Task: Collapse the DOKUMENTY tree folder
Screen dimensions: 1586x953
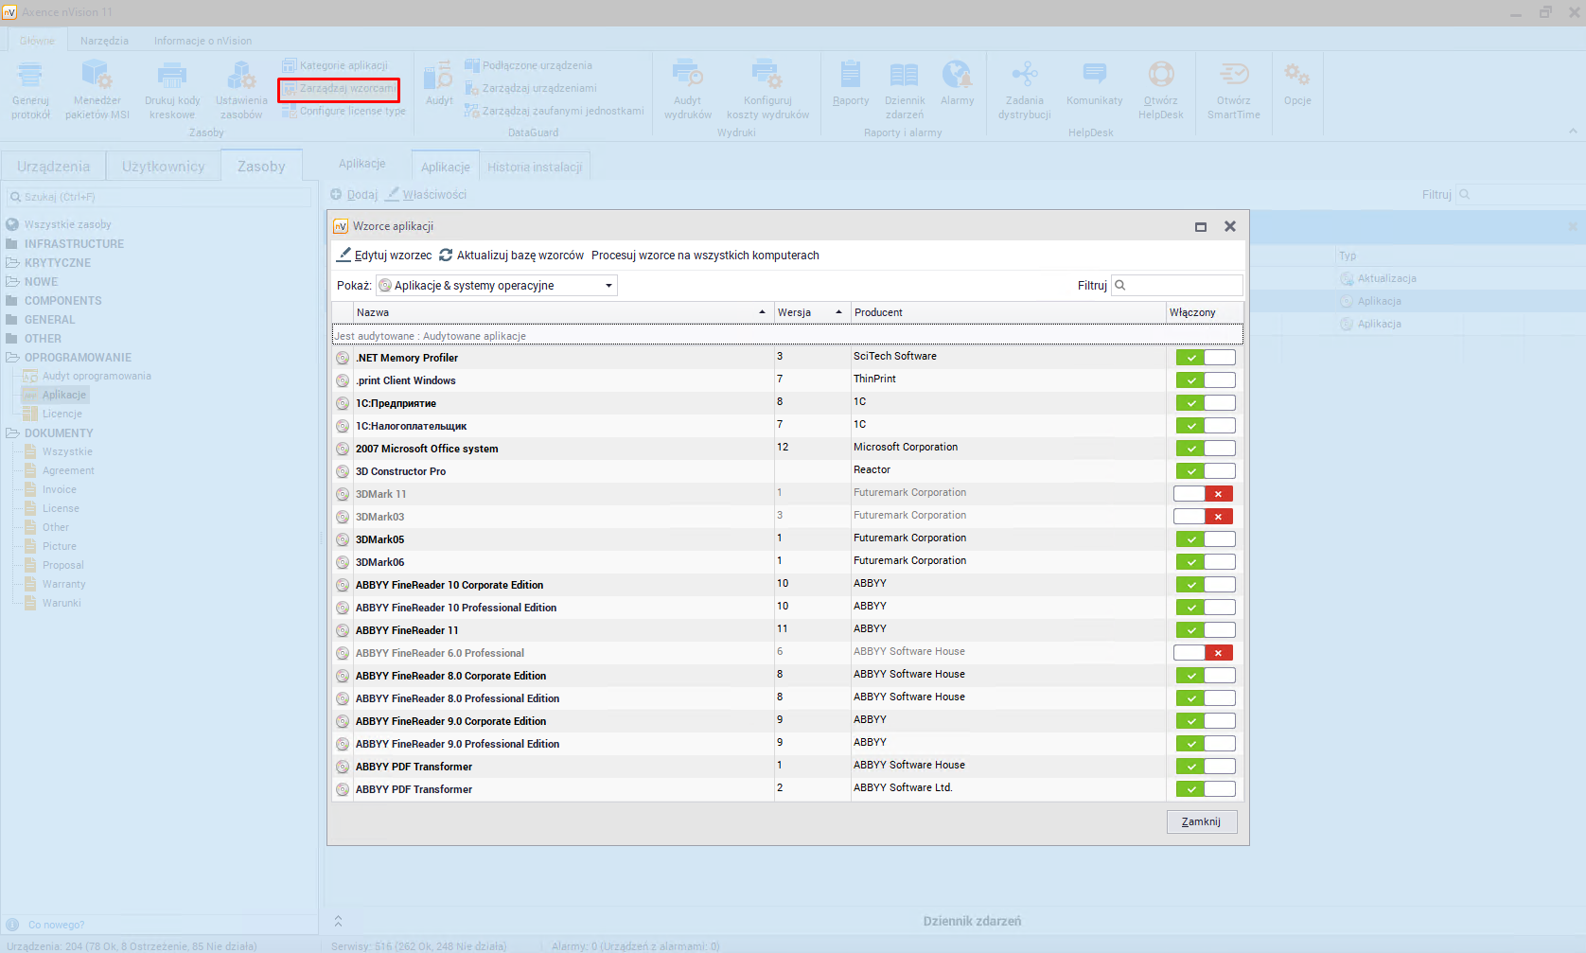Action: tap(12, 433)
